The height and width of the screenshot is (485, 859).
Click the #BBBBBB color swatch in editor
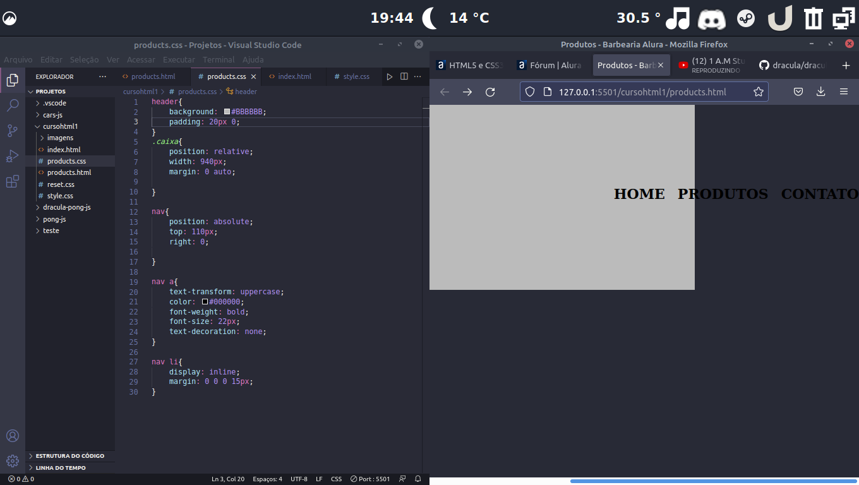tap(227, 112)
